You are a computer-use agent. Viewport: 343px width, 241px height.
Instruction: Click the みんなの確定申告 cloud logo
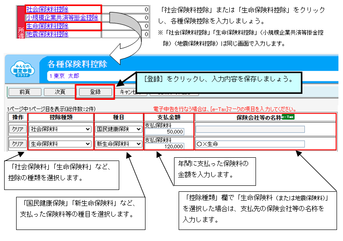click(x=23, y=69)
